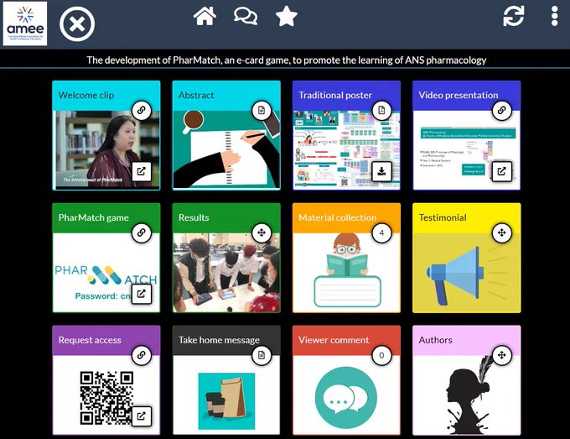The image size is (570, 439).
Task: Open external link on Video presentation card
Action: (x=501, y=171)
